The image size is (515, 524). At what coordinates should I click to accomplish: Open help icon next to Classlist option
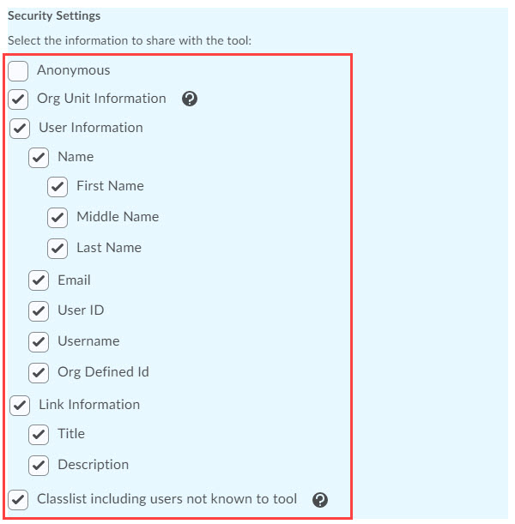coord(320,500)
